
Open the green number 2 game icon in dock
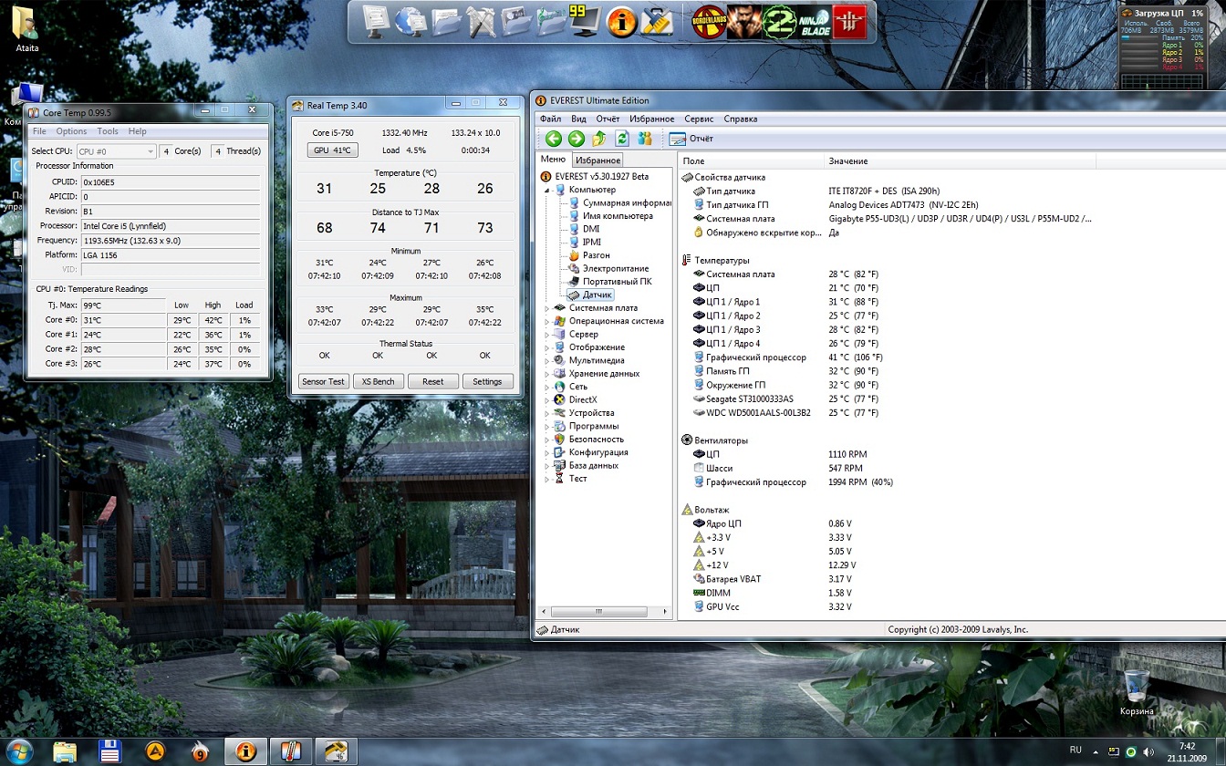click(779, 22)
